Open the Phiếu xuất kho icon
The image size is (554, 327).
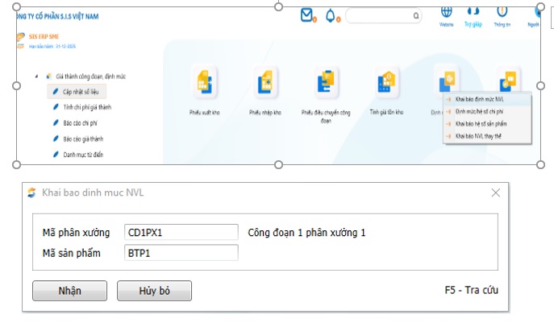pyautogui.click(x=204, y=85)
